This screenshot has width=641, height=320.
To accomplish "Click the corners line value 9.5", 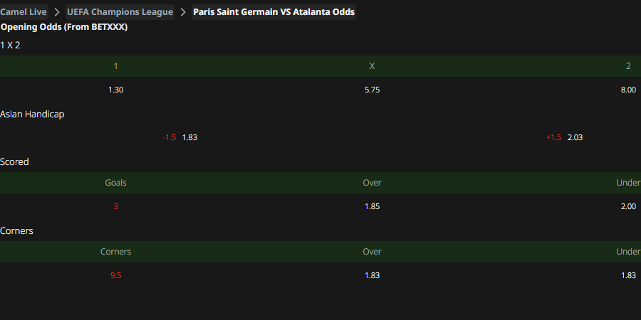I will coord(115,275).
